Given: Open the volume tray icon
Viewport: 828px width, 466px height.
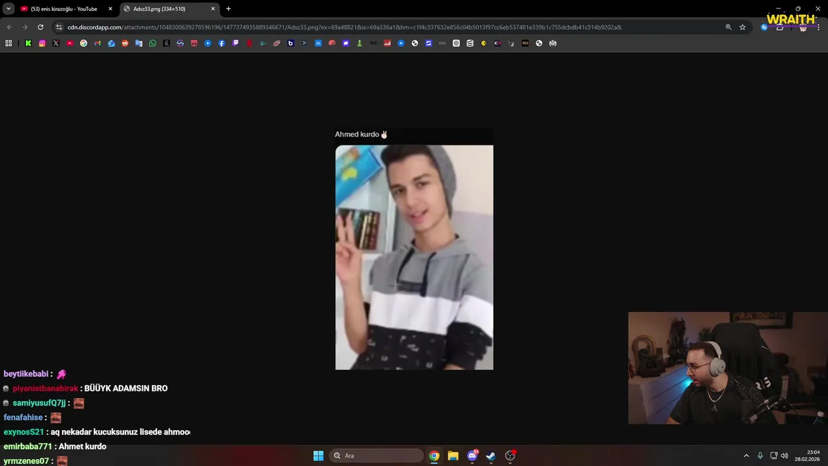Looking at the screenshot, I should (785, 456).
